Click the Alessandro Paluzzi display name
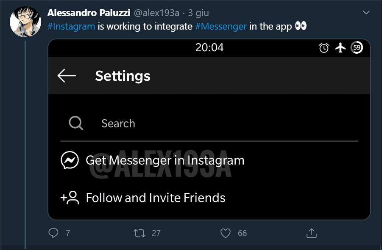This screenshot has height=250, width=382. [89, 13]
